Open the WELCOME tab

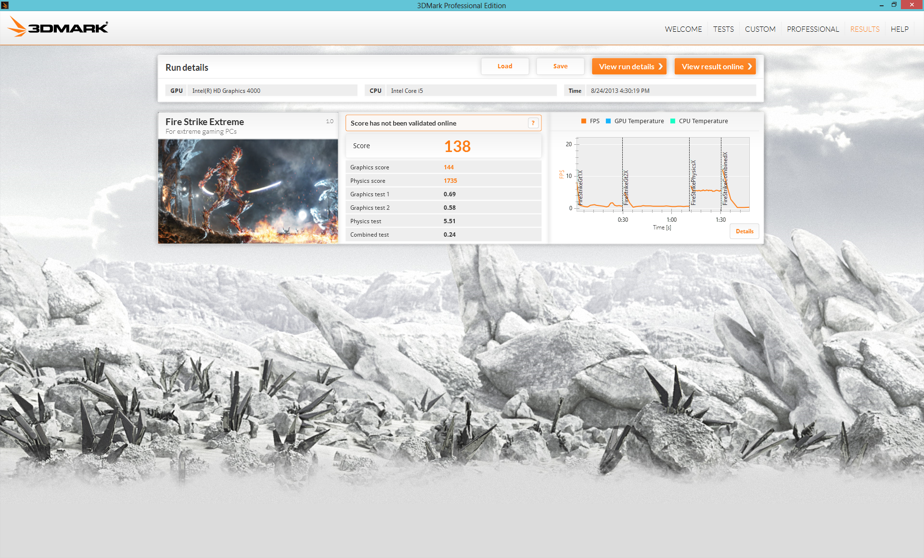tap(683, 29)
